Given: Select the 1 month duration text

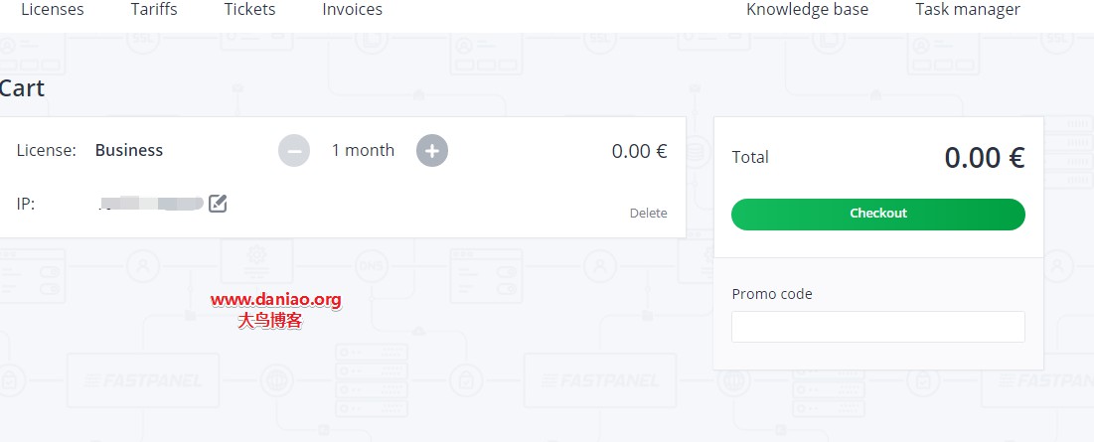Looking at the screenshot, I should pyautogui.click(x=363, y=151).
